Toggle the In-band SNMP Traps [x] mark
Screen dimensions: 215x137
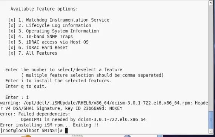pos(12,37)
